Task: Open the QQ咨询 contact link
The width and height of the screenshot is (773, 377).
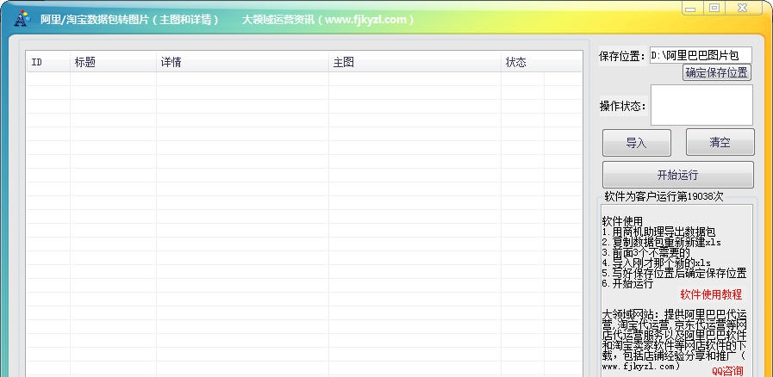Action: pos(727,371)
